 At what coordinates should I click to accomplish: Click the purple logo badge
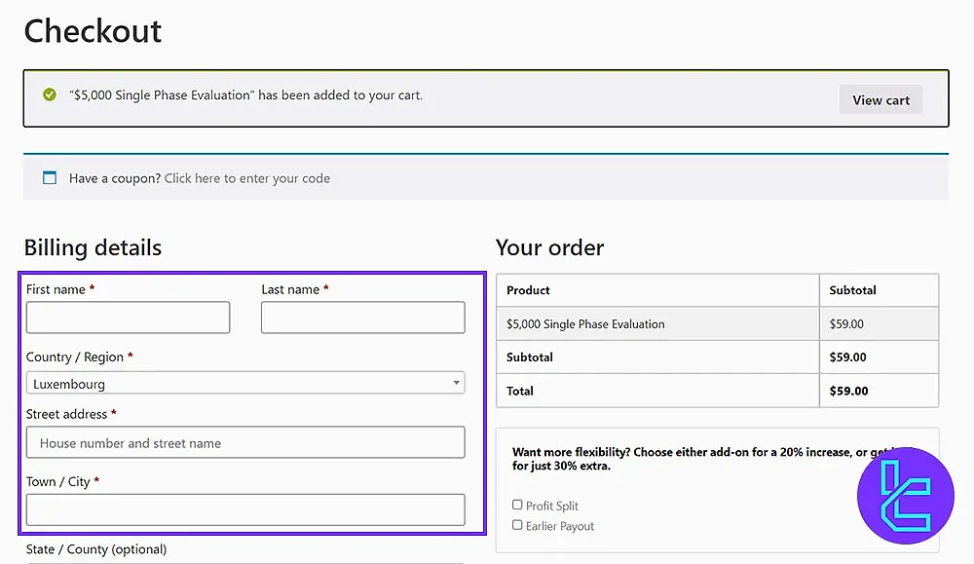(905, 496)
